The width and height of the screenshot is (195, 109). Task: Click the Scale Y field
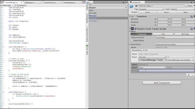tap(176, 25)
